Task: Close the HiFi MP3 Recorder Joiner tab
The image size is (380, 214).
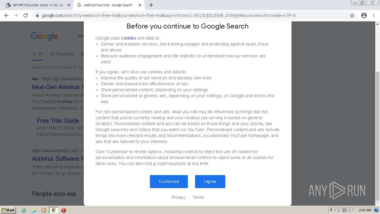Action: [69, 5]
